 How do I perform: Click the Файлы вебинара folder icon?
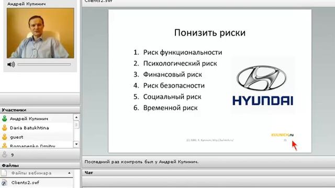point(4,173)
